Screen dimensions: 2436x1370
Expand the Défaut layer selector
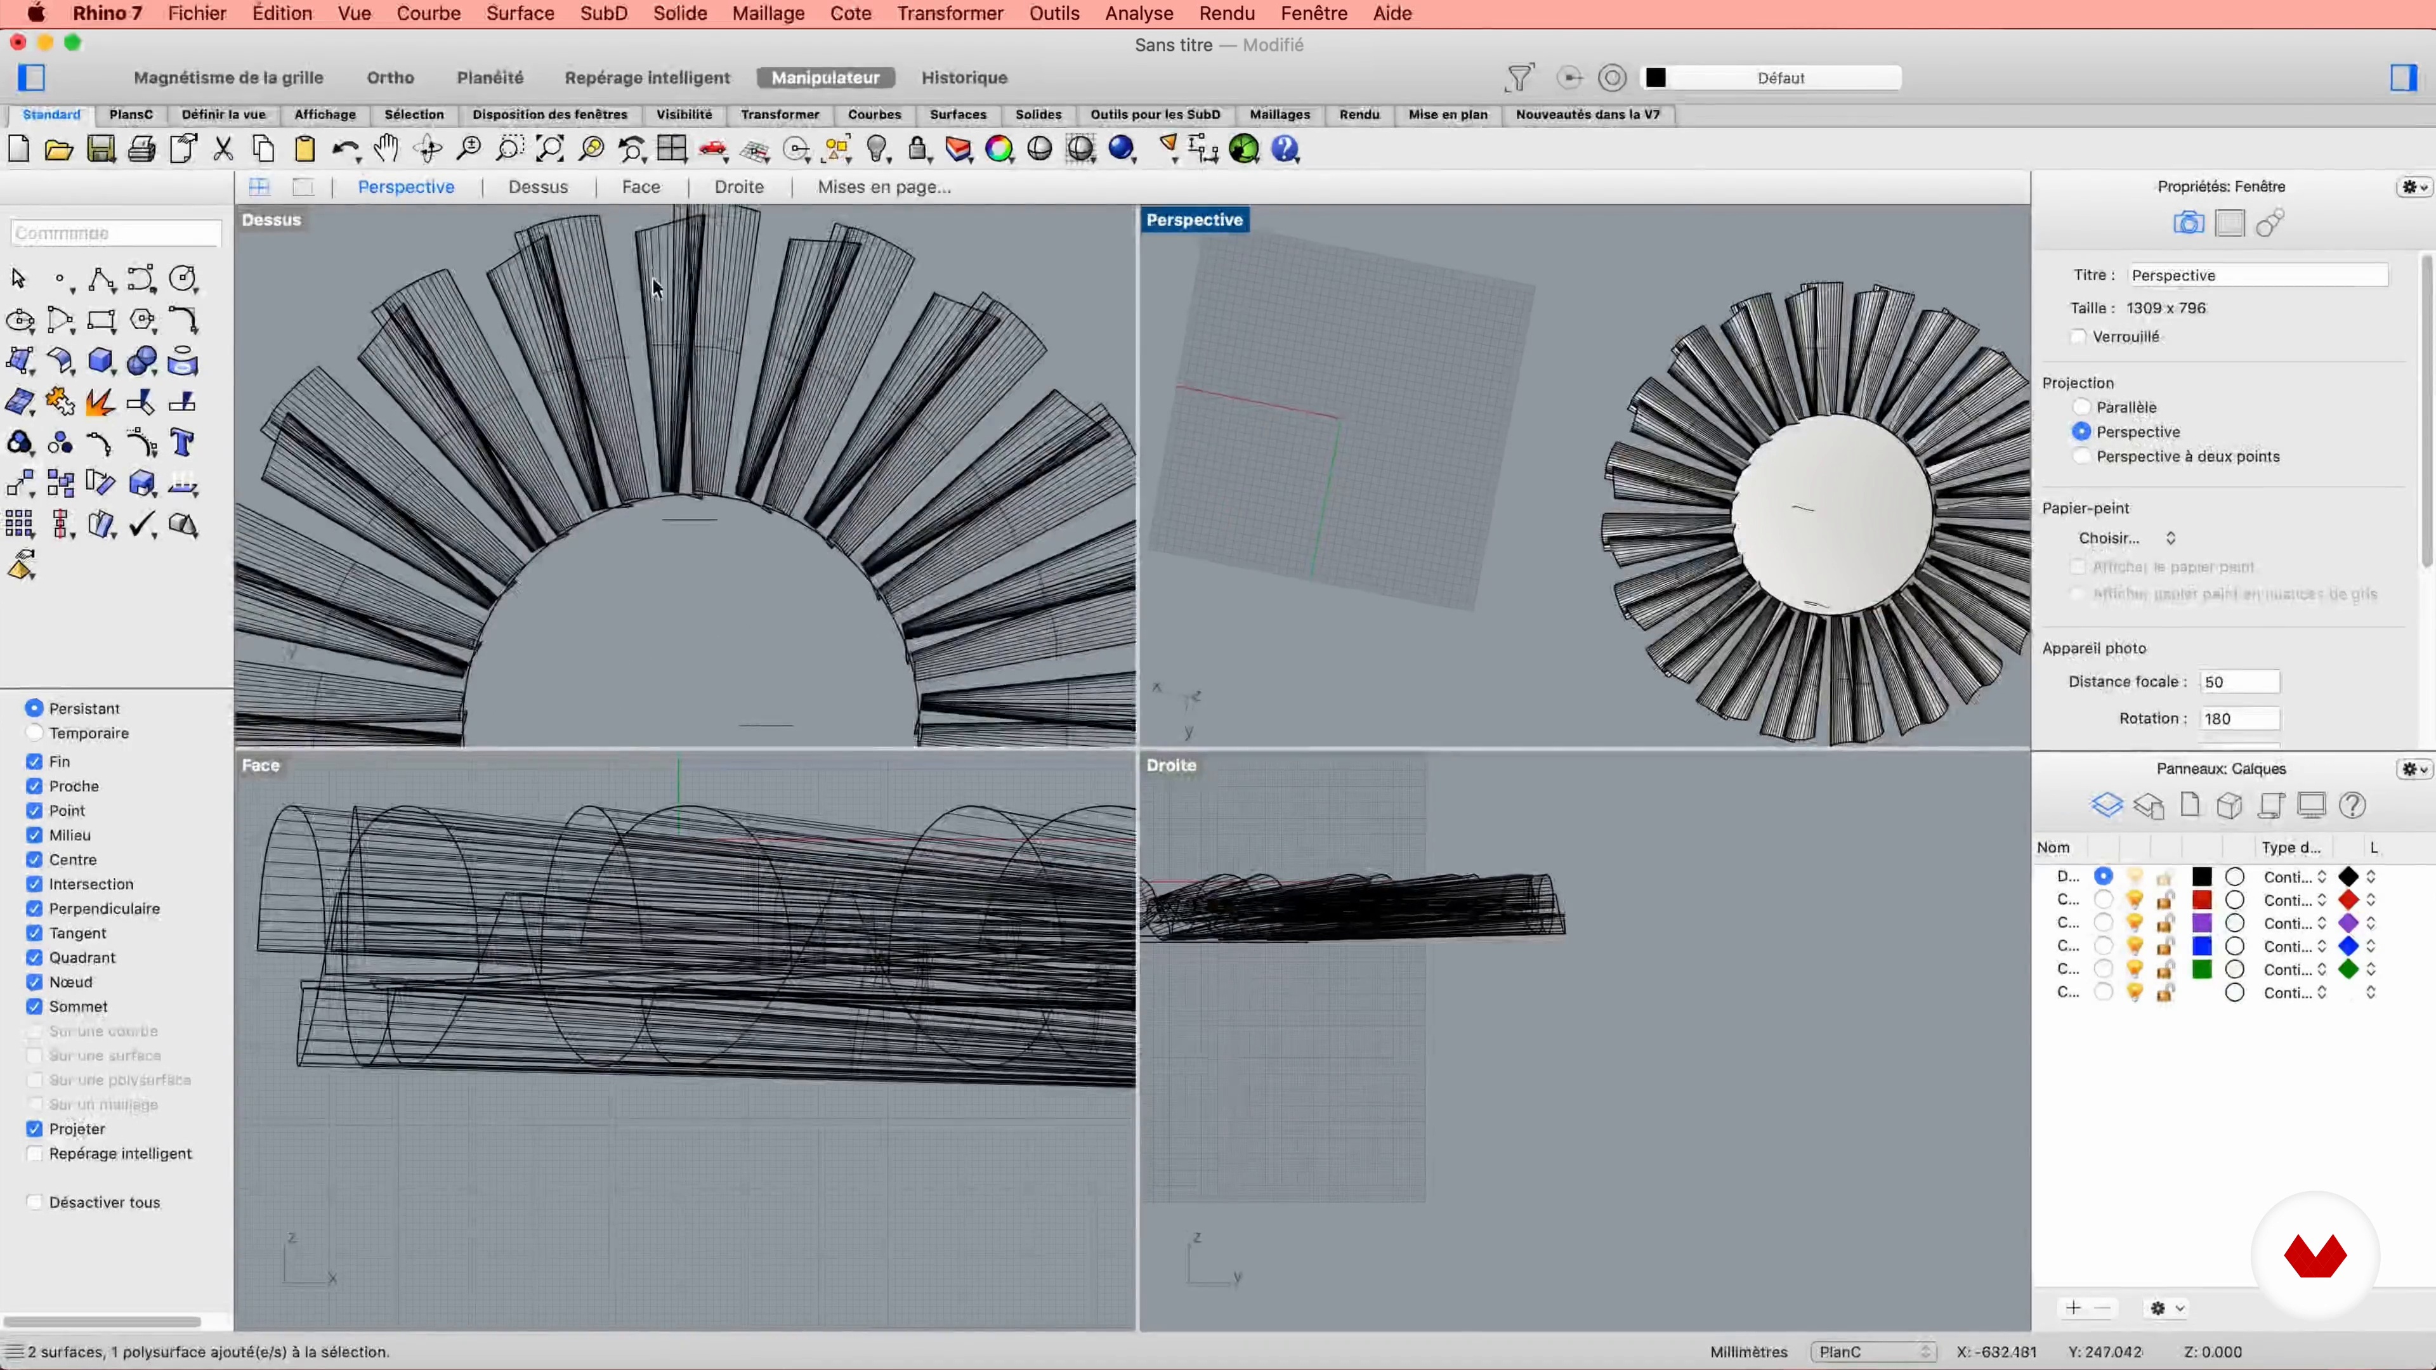1781,77
